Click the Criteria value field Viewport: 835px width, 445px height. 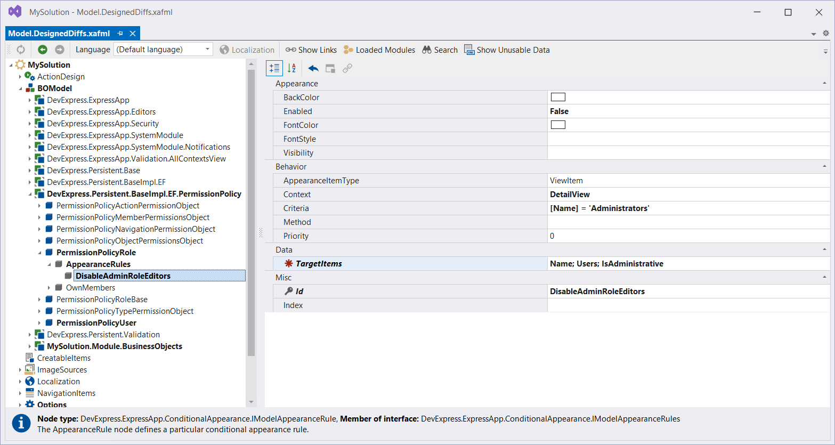688,208
